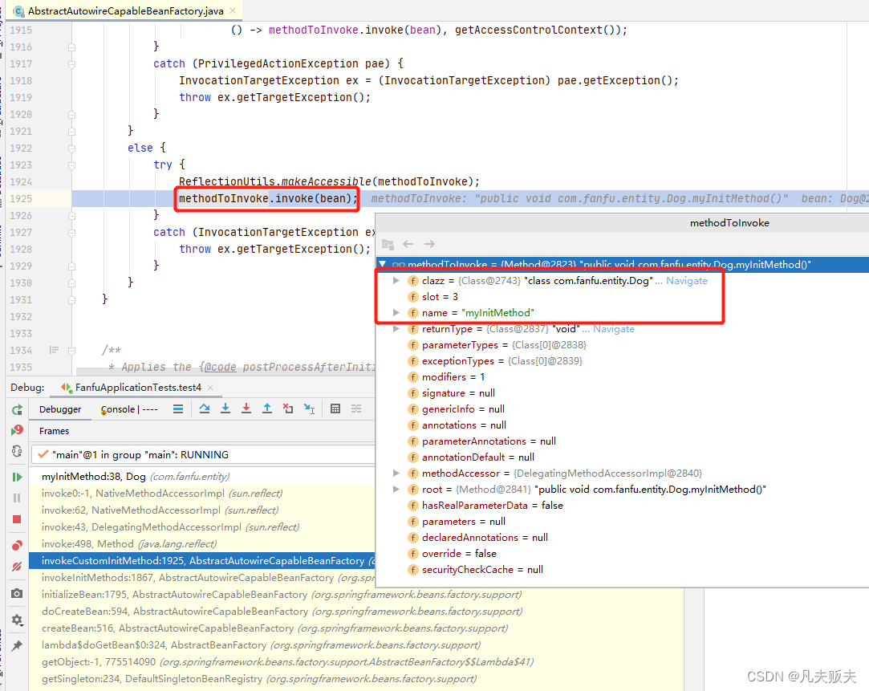Select frame getSingleton:234, DefaultSingletonBeanRegistry
The height and width of the screenshot is (691, 869).
click(356, 678)
